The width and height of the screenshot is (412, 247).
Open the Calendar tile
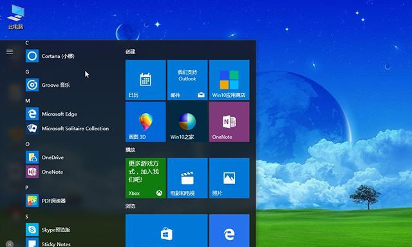(x=145, y=80)
